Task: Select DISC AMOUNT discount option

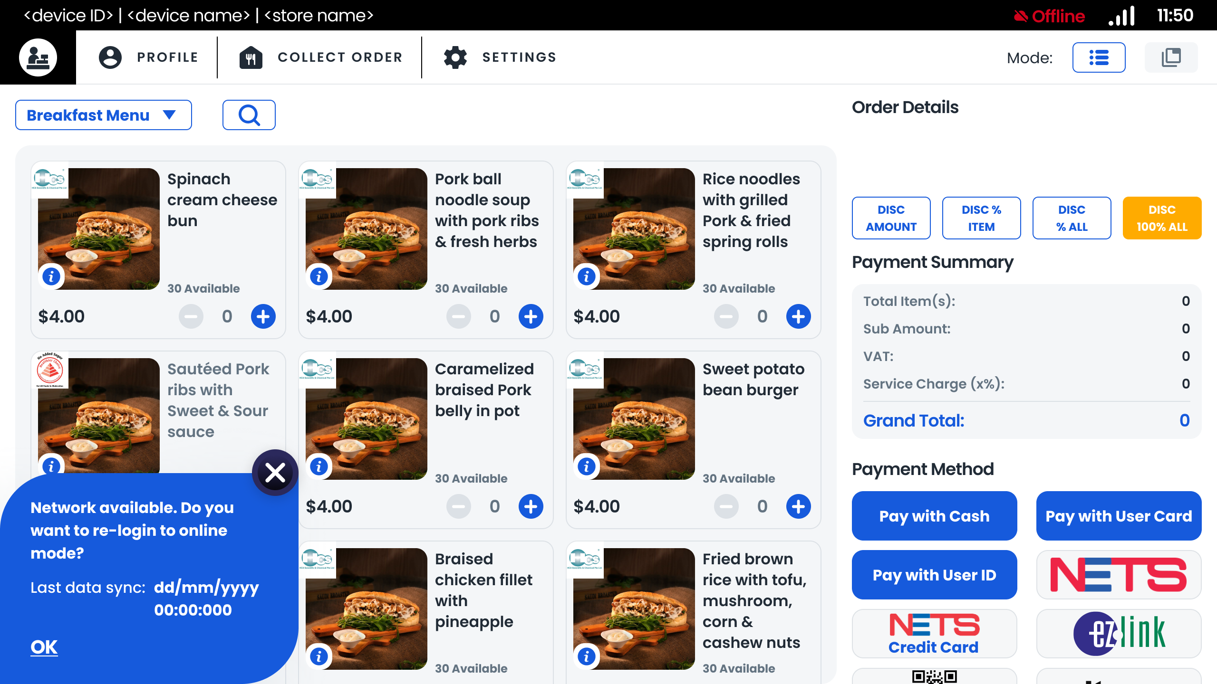Action: tap(891, 218)
